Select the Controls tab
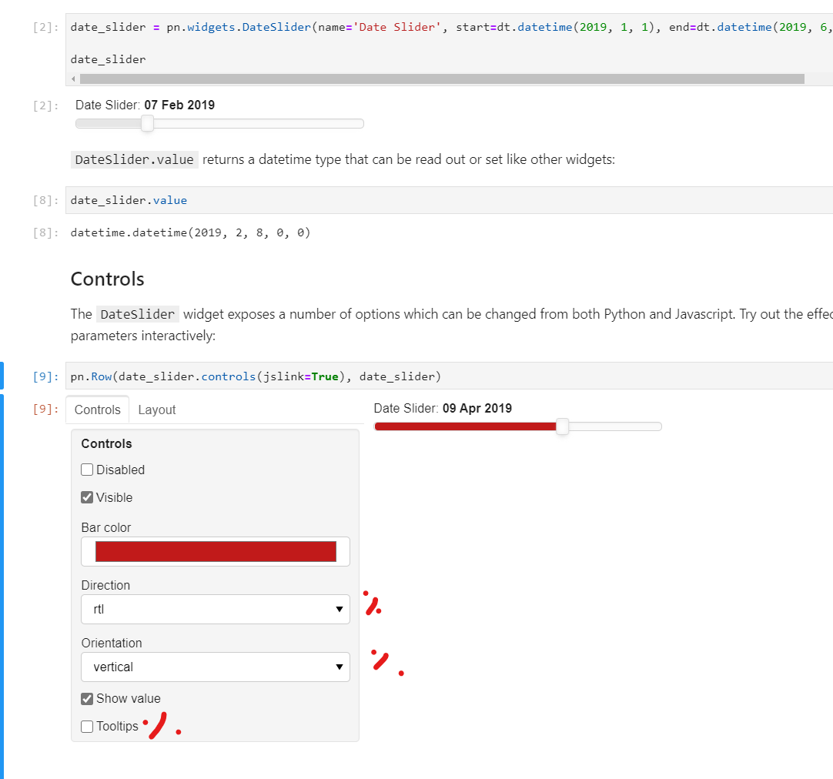833x779 pixels. click(96, 410)
